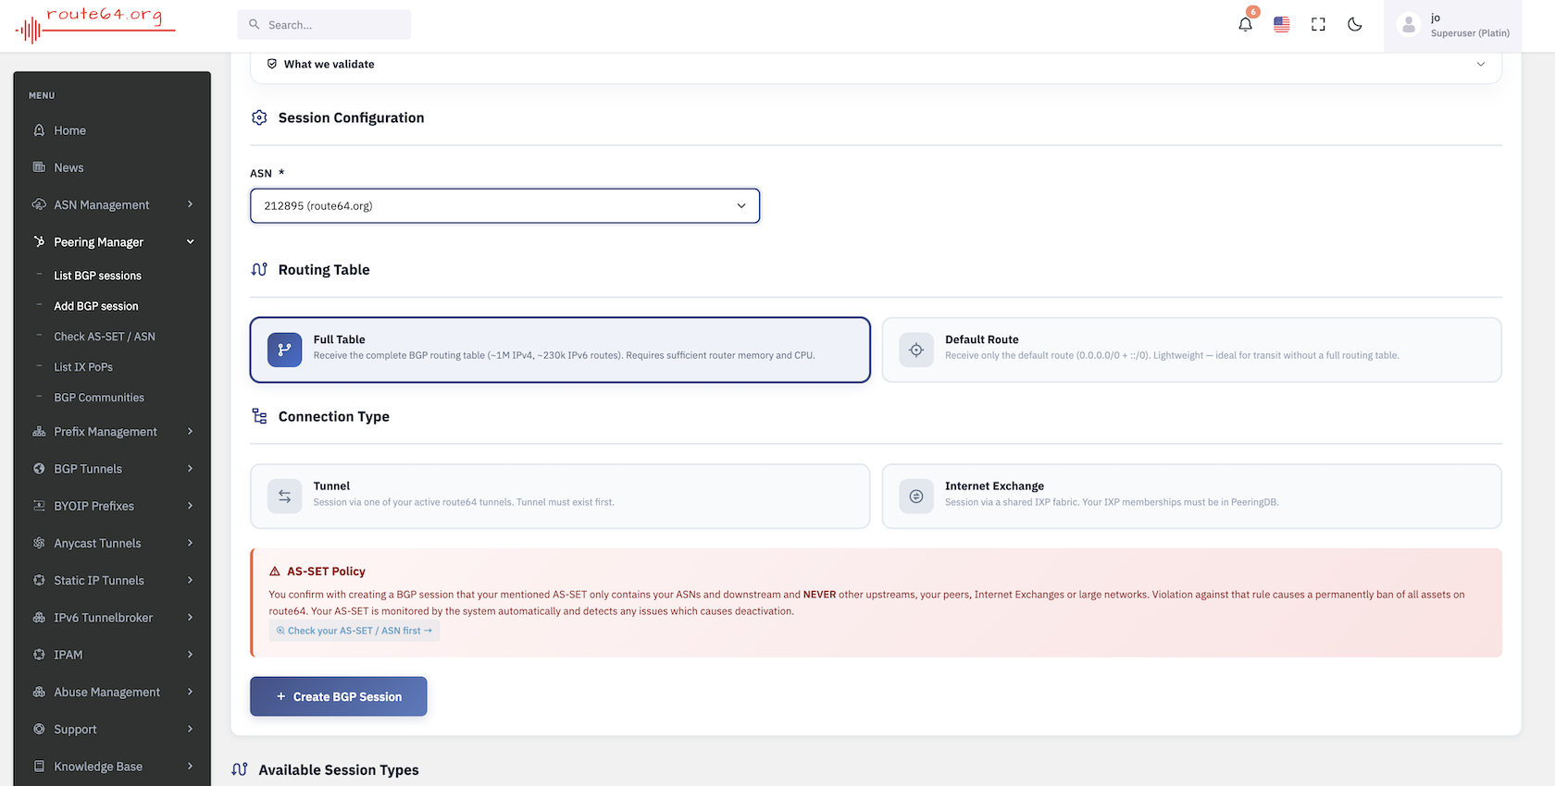This screenshot has width=1555, height=786.
Task: Expand BGP Tunnels submenu chevron
Action: pos(190,469)
